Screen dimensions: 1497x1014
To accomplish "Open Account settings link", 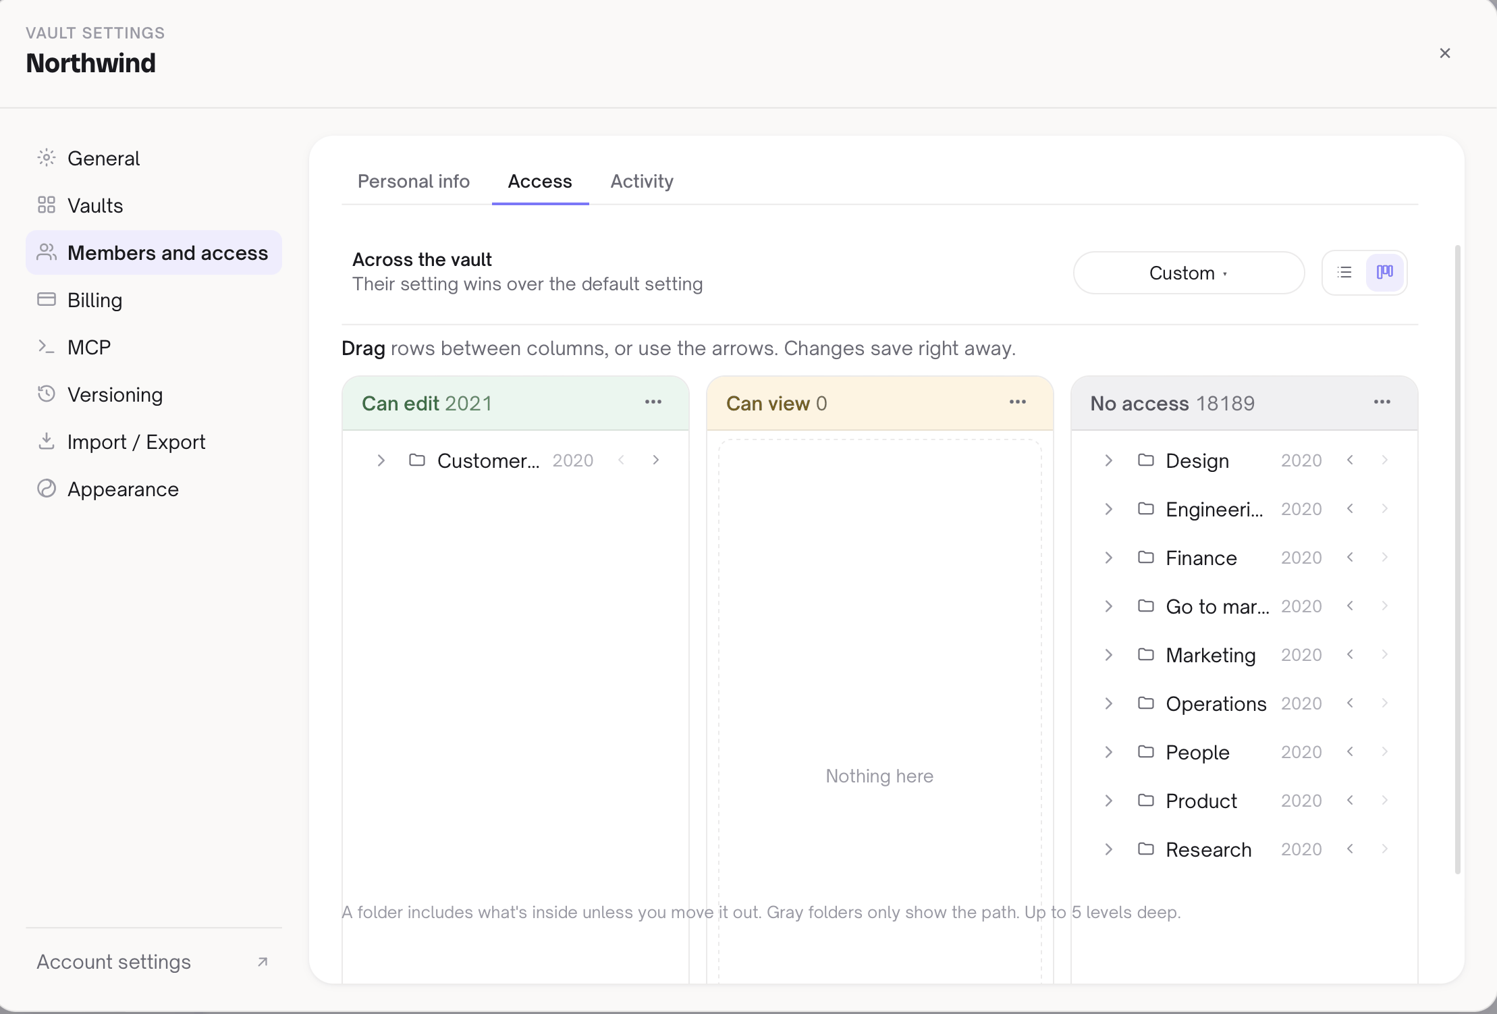I will pos(154,962).
